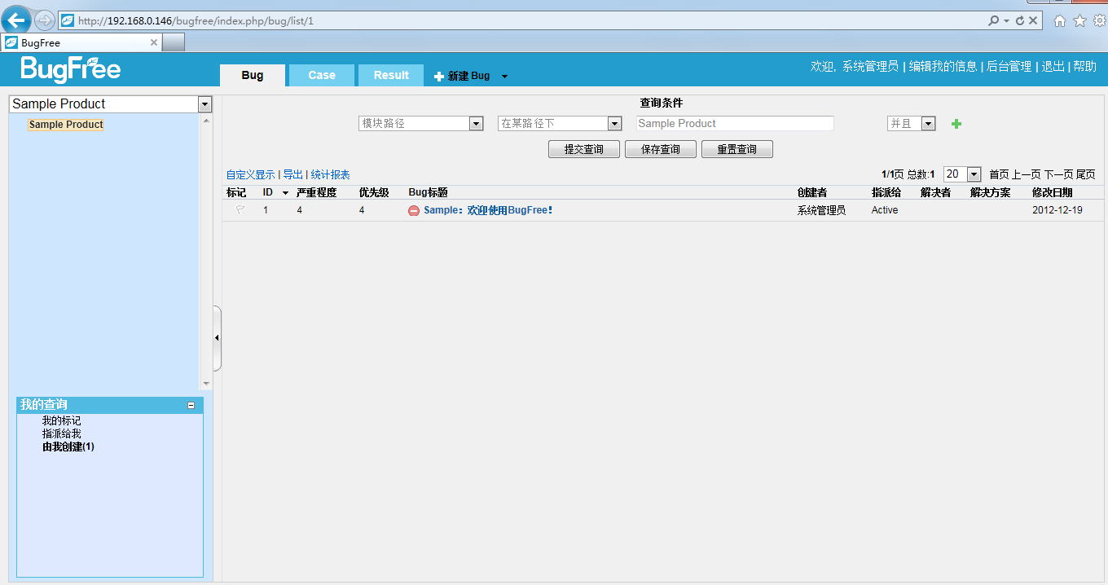Open 后台管理 link
The image size is (1108, 585).
(1009, 67)
